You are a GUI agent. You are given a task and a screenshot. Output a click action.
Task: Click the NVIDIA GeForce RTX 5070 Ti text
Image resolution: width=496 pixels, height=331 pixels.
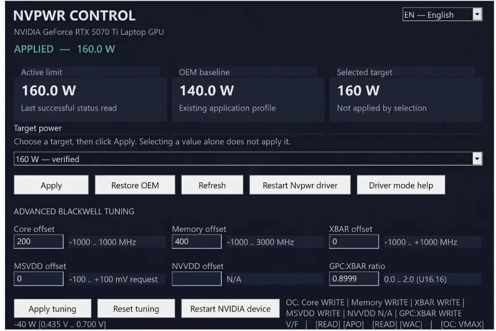coord(89,32)
